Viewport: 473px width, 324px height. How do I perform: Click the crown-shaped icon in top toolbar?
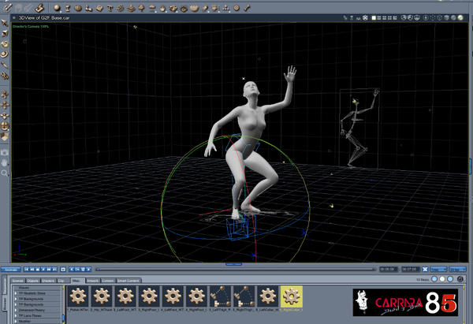[195, 8]
